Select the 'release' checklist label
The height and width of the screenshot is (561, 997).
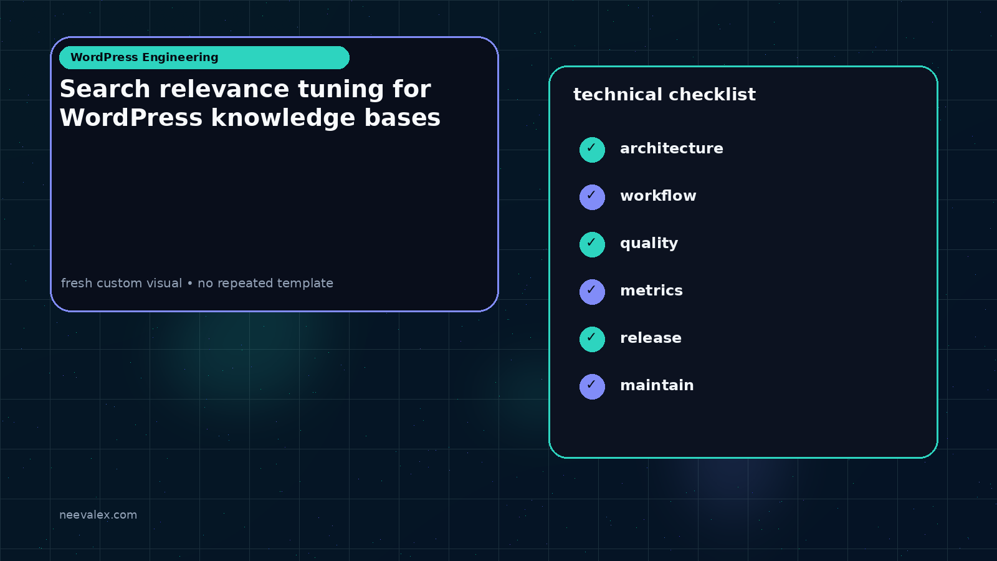[x=651, y=338]
